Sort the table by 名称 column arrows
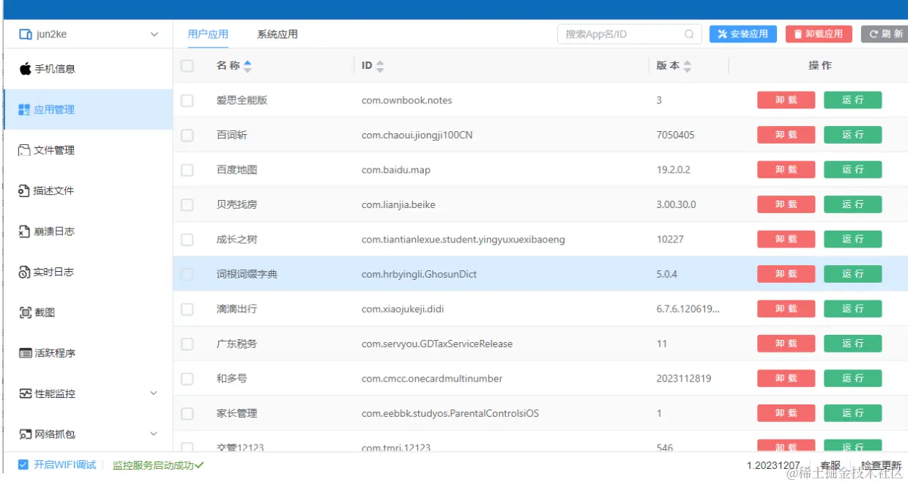This screenshot has height=485, width=908. point(248,66)
